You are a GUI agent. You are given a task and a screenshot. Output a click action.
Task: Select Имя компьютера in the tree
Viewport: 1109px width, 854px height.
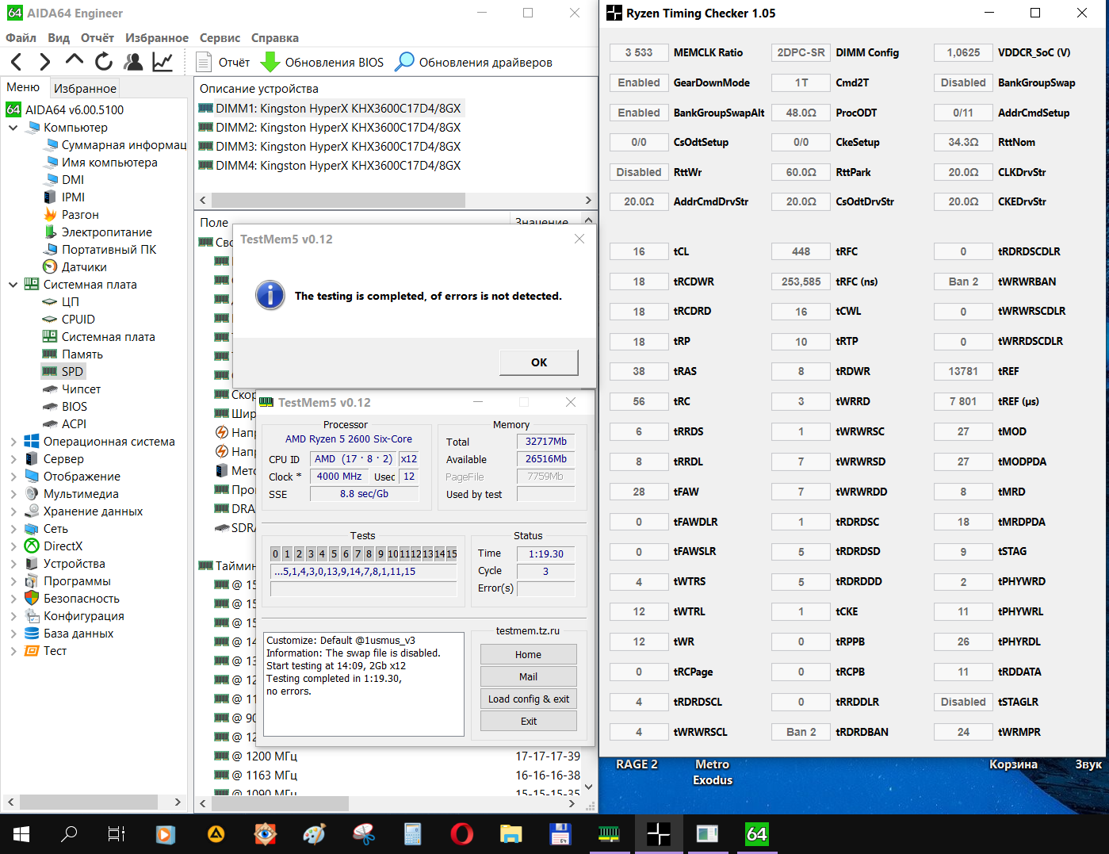101,163
